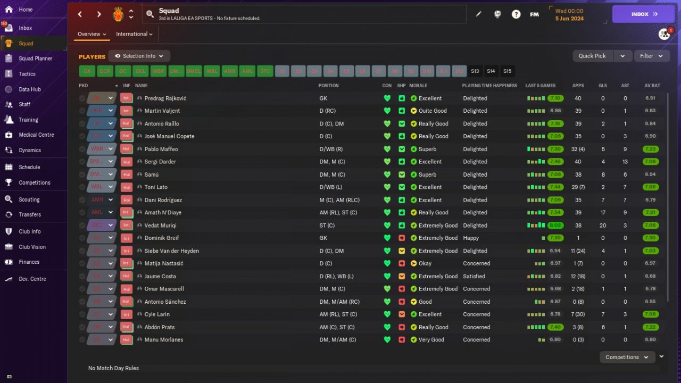
Task: Toggle the pick circle for Manu Morlanes
Action: [82, 340]
